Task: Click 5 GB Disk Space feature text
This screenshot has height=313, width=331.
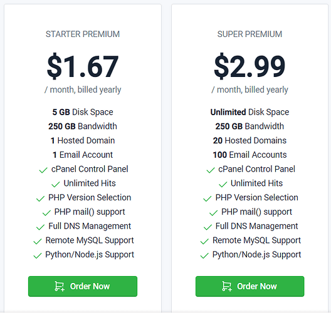Action: point(83,112)
